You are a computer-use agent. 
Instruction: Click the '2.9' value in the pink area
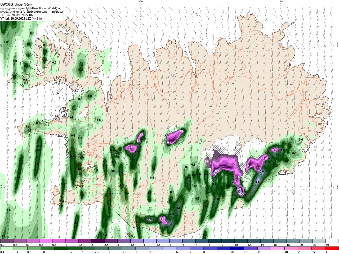[258, 168]
